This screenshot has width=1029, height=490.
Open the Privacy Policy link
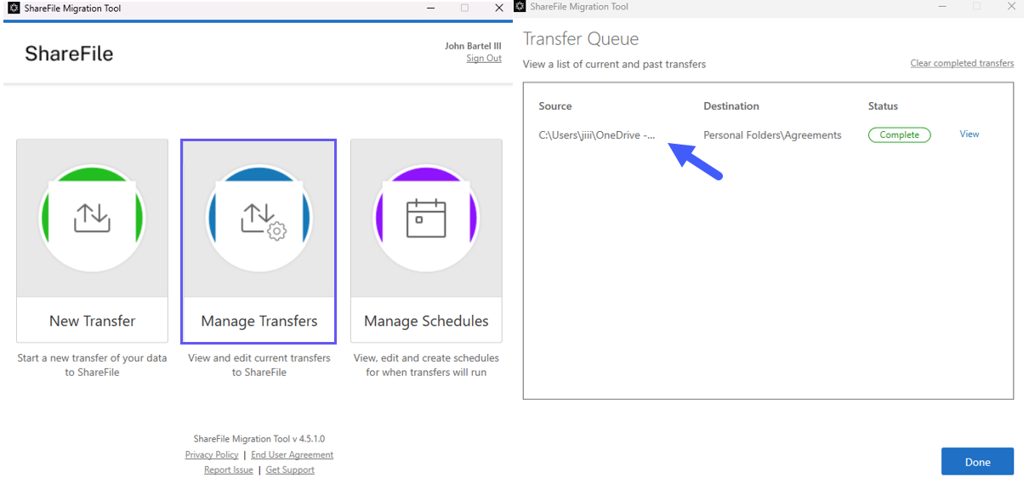[212, 455]
